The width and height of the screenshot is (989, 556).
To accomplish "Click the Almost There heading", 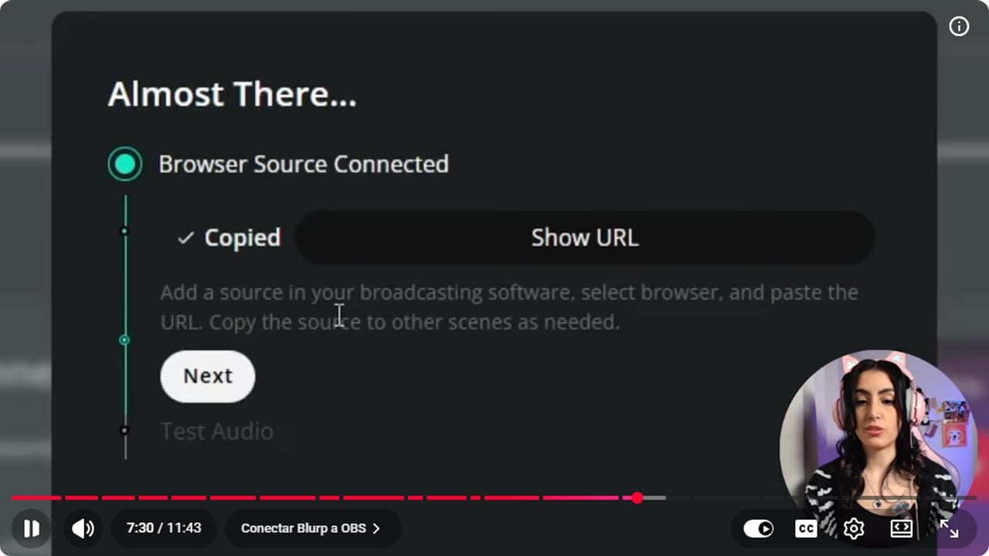I will point(233,94).
